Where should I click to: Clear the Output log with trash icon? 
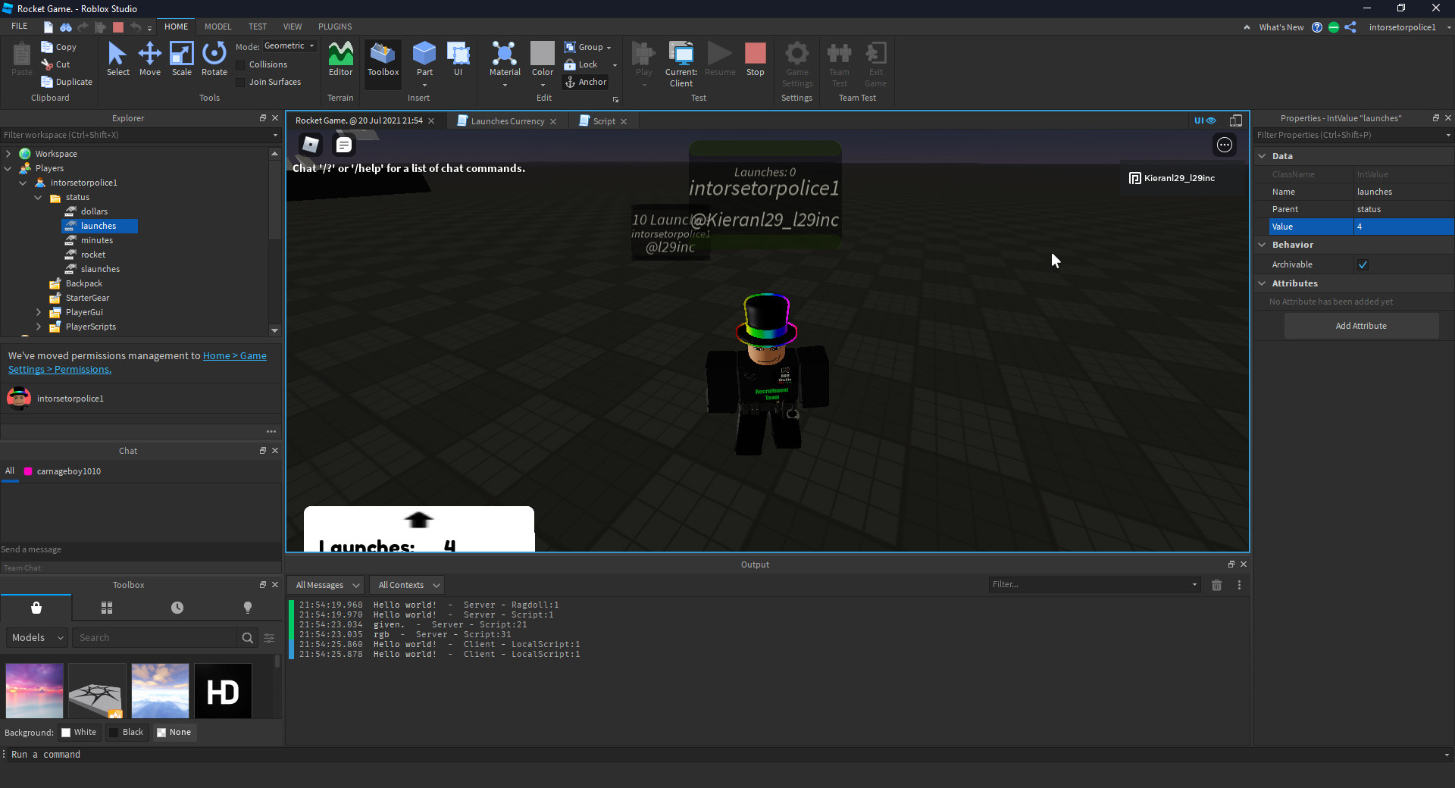coord(1216,585)
